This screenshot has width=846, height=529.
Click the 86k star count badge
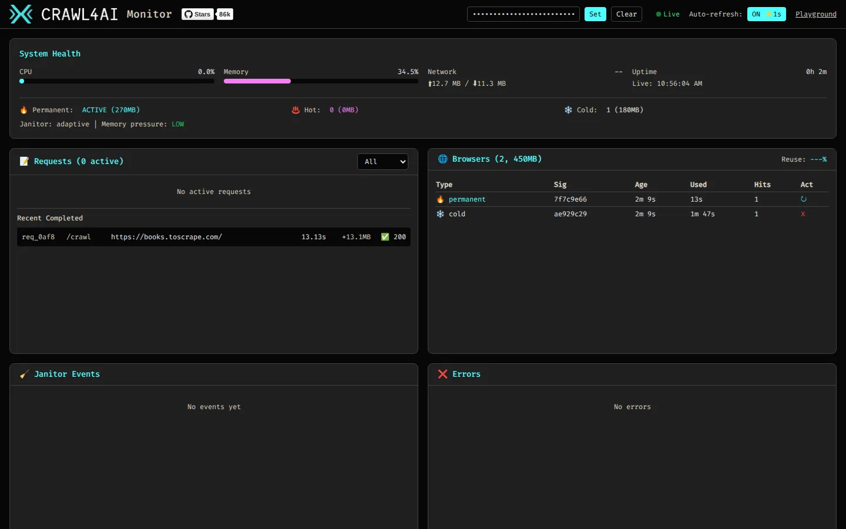[225, 14]
